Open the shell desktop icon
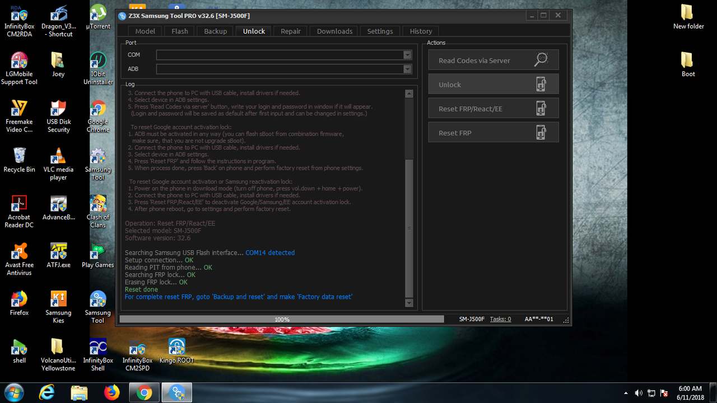Screen dimensions: 717x403 pos(19,350)
